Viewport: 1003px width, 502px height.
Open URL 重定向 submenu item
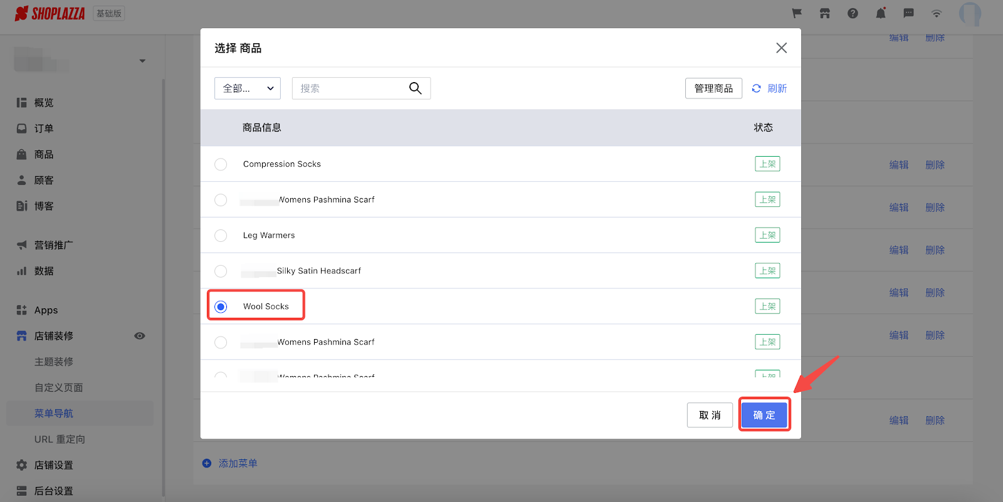(60, 439)
